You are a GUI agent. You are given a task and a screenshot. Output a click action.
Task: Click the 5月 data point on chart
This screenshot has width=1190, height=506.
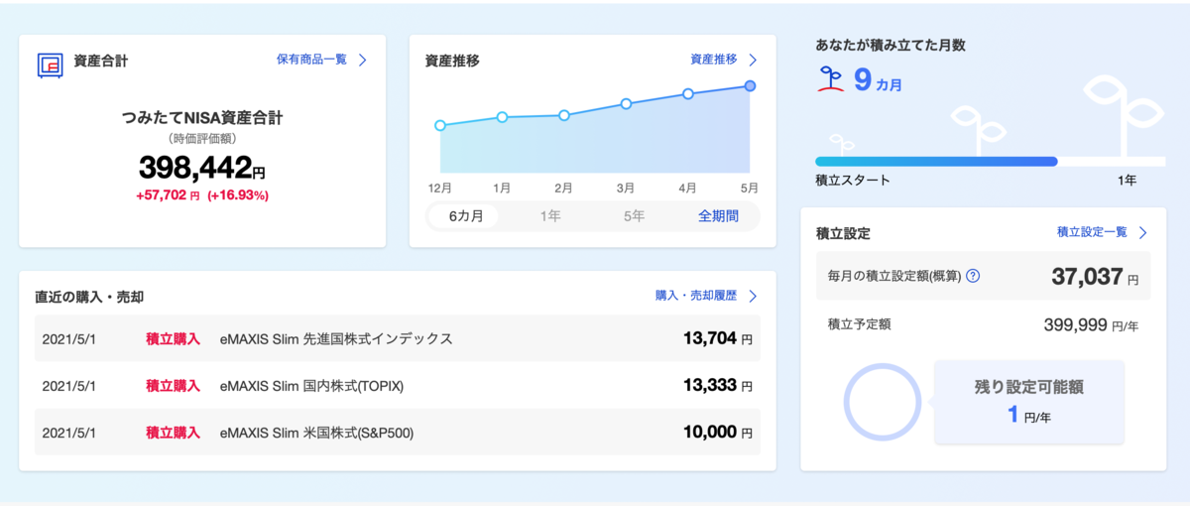[x=750, y=86]
